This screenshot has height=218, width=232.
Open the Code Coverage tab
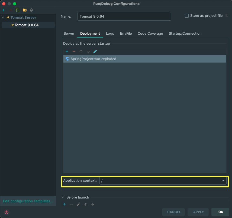click(150, 34)
